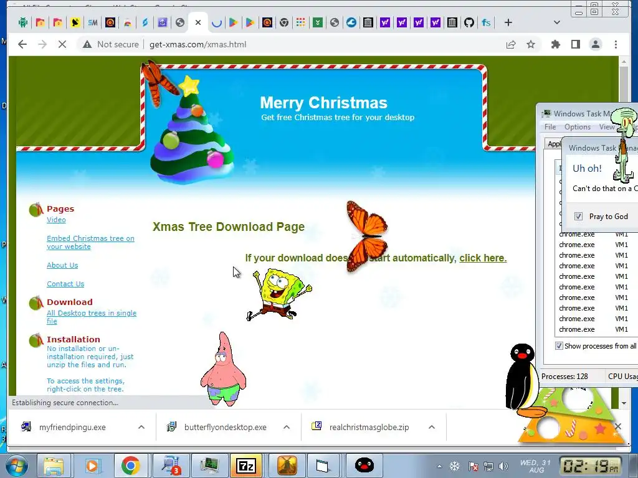Switch to the SM tab
Viewport: 638px width, 478px height.
[x=93, y=23]
